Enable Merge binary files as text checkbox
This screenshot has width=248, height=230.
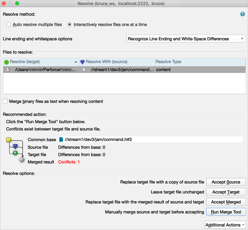pos(5,102)
